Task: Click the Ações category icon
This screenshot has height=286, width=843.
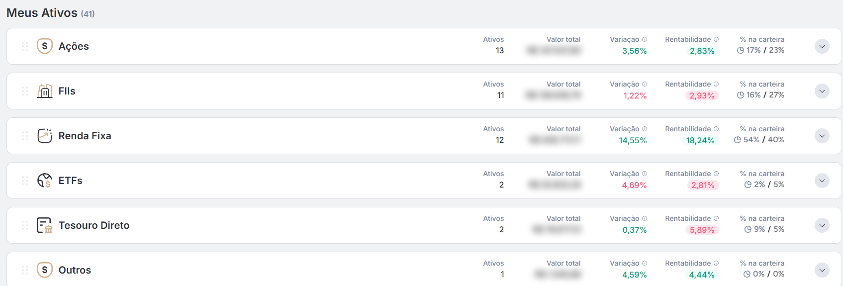Action: pyautogui.click(x=45, y=46)
